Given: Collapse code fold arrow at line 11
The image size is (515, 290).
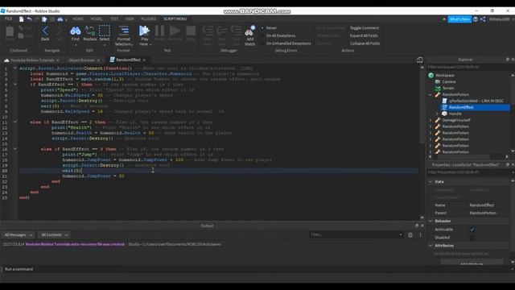Looking at the screenshot, I should click(x=14, y=122).
